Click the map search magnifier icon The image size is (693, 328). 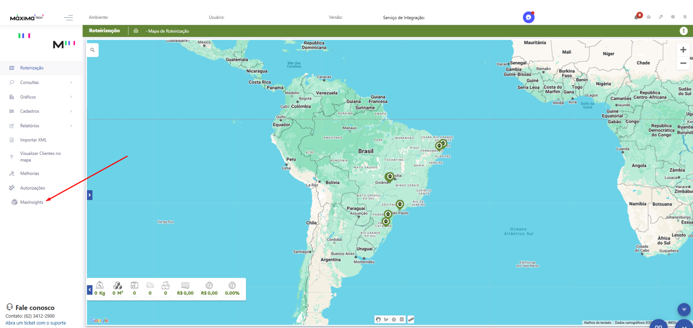93,50
